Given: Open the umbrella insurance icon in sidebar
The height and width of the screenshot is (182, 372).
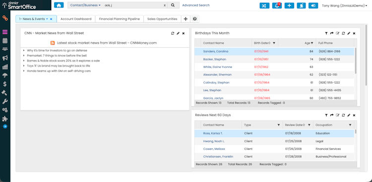Looking at the screenshot, I should [5, 75].
